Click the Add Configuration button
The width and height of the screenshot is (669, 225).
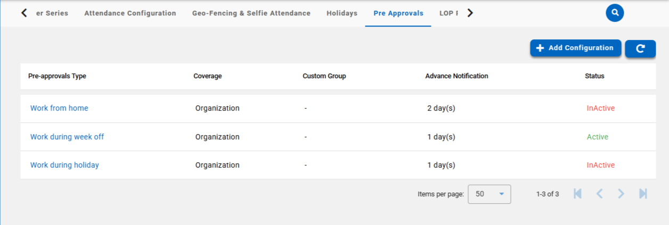[575, 48]
